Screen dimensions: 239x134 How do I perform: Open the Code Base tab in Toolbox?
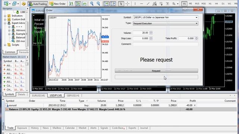coord(118,128)
